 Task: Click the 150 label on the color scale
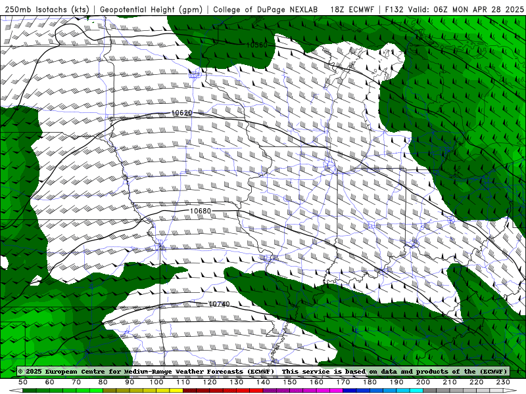coord(289,382)
